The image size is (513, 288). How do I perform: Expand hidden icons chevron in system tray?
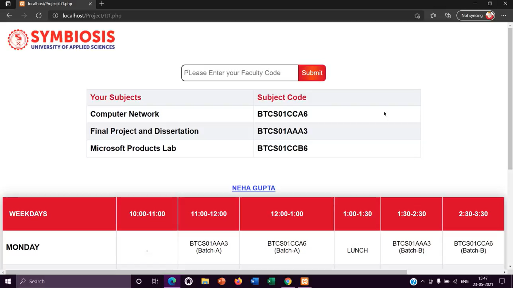pyautogui.click(x=422, y=281)
